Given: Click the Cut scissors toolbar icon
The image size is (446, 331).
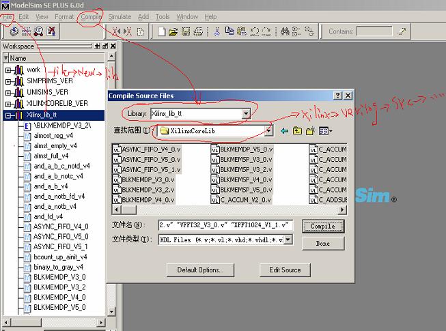Looking at the screenshot, I should (x=217, y=31).
